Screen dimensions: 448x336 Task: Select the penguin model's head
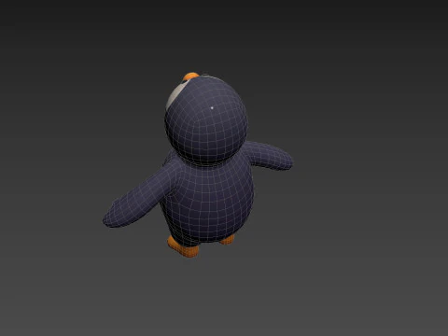click(x=206, y=119)
